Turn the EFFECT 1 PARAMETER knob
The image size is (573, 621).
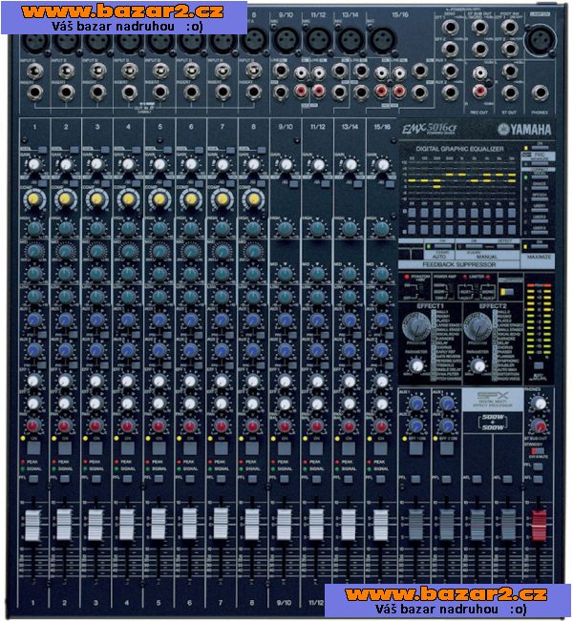pyautogui.click(x=416, y=365)
